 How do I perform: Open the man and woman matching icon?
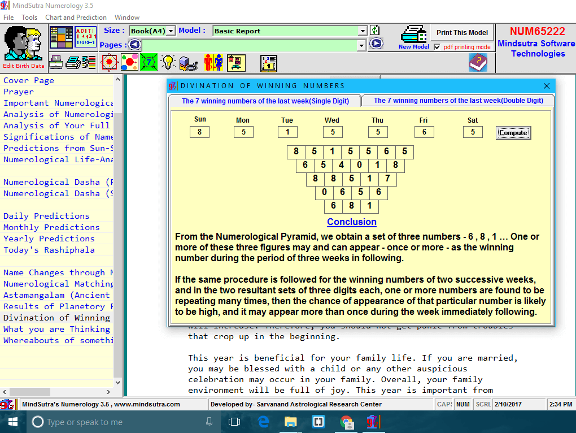pos(214,62)
